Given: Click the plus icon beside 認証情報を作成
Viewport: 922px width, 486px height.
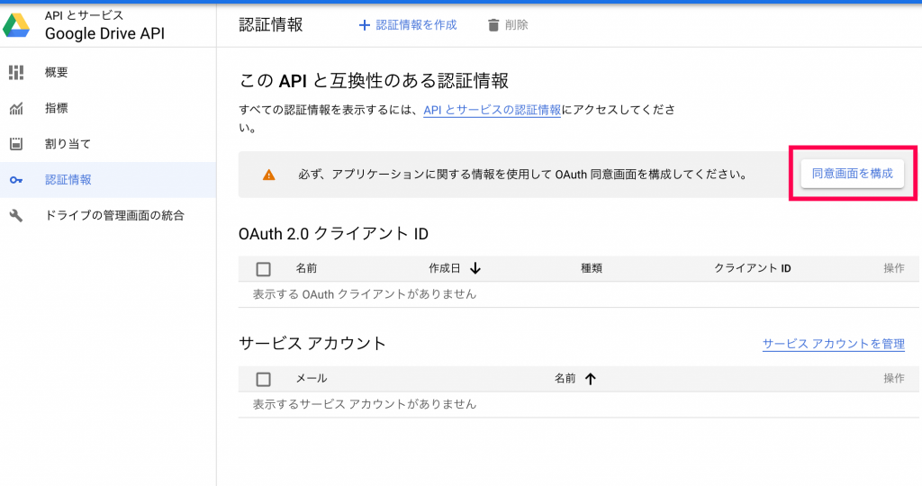Looking at the screenshot, I should coord(365,25).
